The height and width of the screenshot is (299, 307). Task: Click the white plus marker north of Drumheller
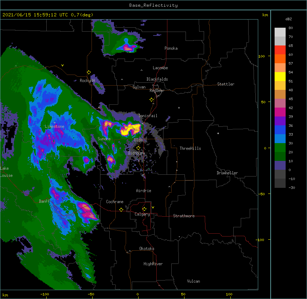(x=218, y=133)
